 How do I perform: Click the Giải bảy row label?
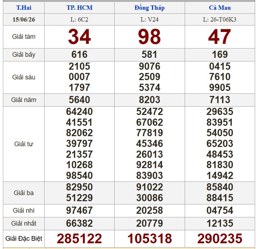(24, 55)
